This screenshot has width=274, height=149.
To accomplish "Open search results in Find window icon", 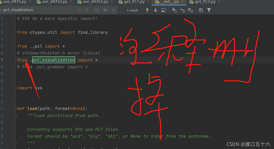I will coord(163,10).
